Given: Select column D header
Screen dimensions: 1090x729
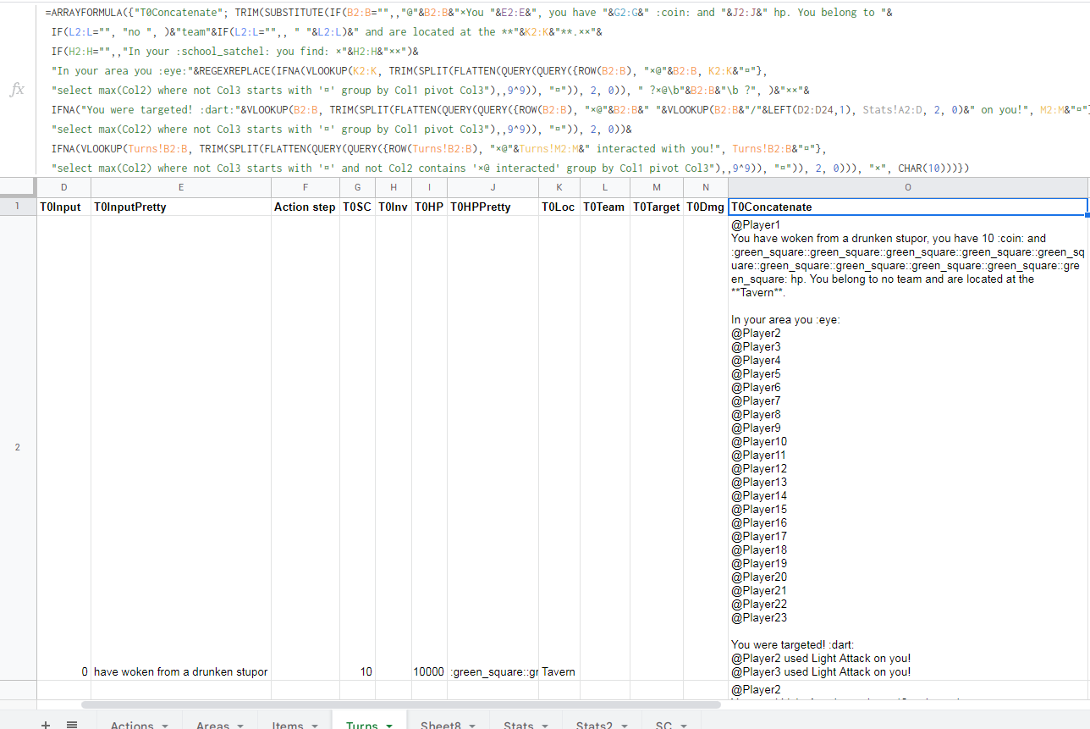Looking at the screenshot, I should click(64, 187).
